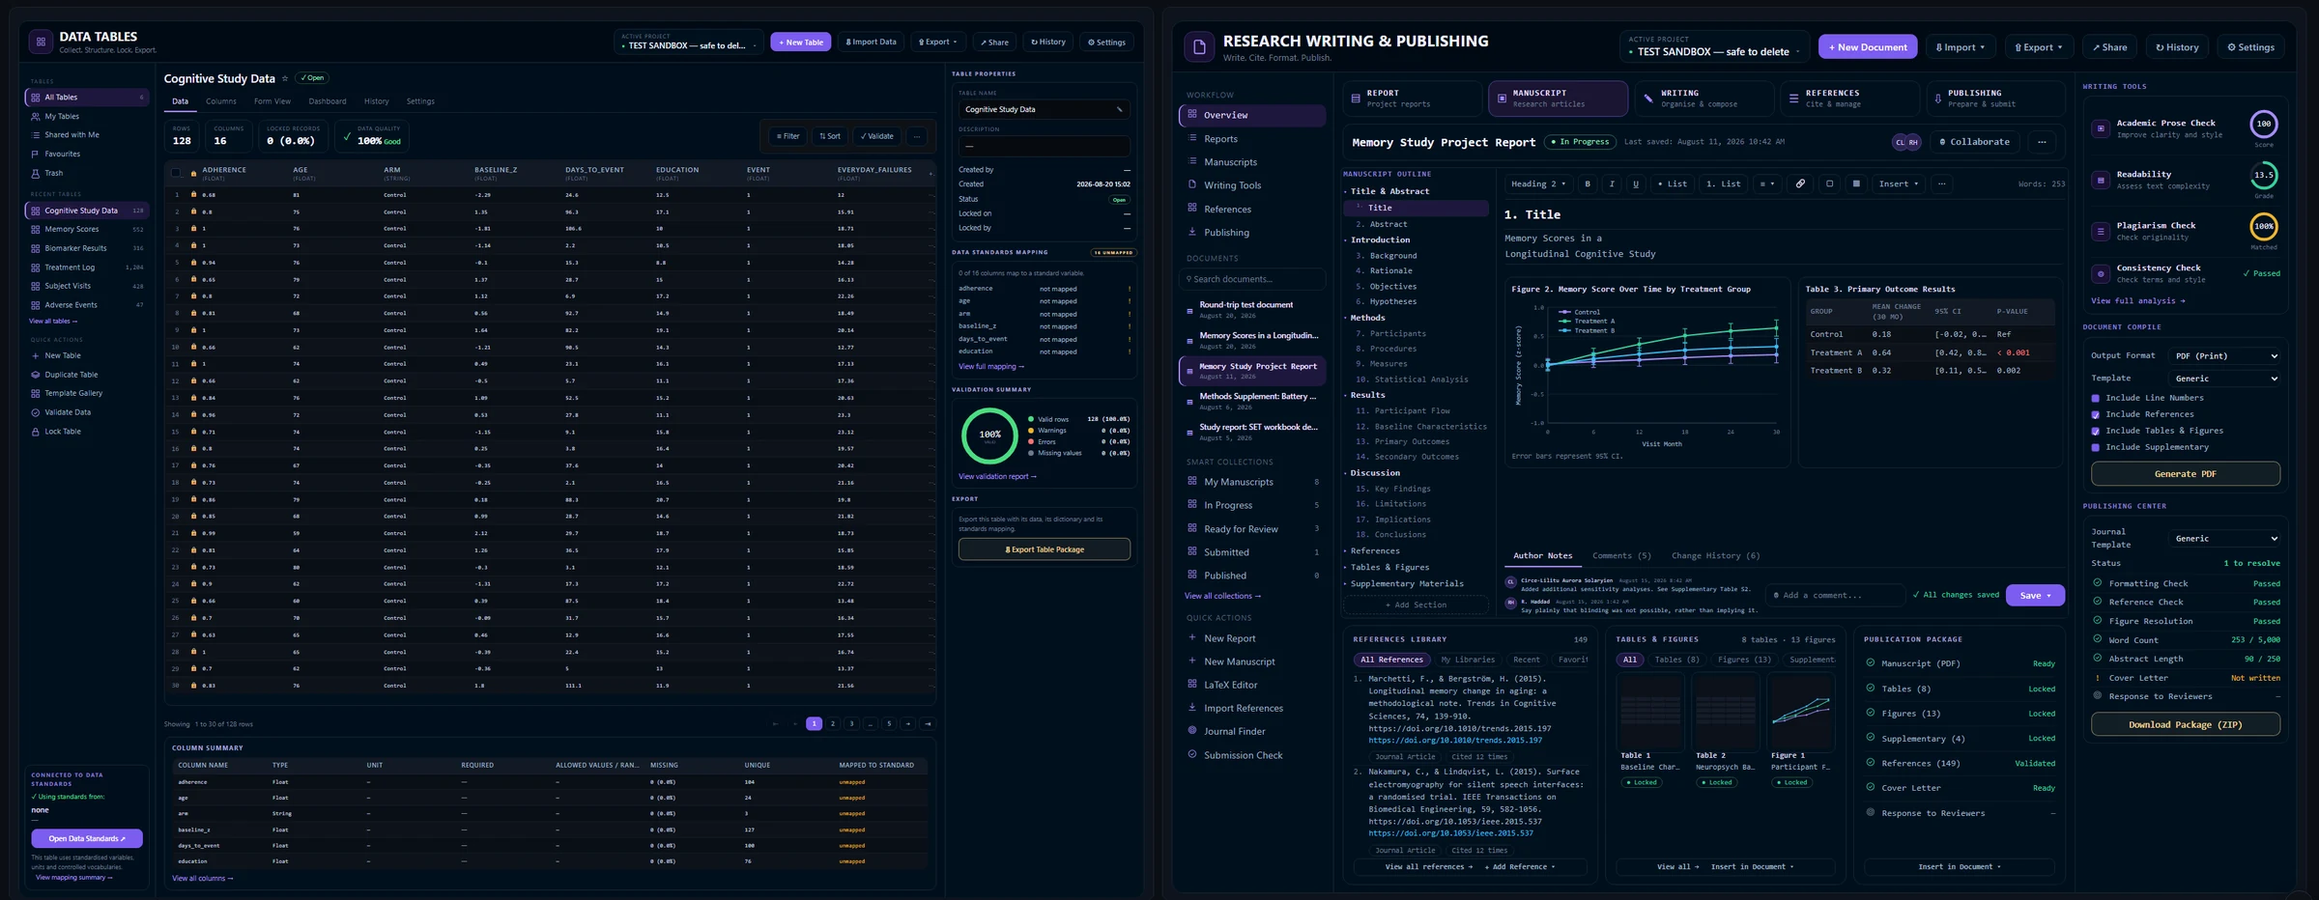Image resolution: width=2319 pixels, height=900 pixels.
Task: Click the Data Tables app logo icon
Action: point(41,42)
